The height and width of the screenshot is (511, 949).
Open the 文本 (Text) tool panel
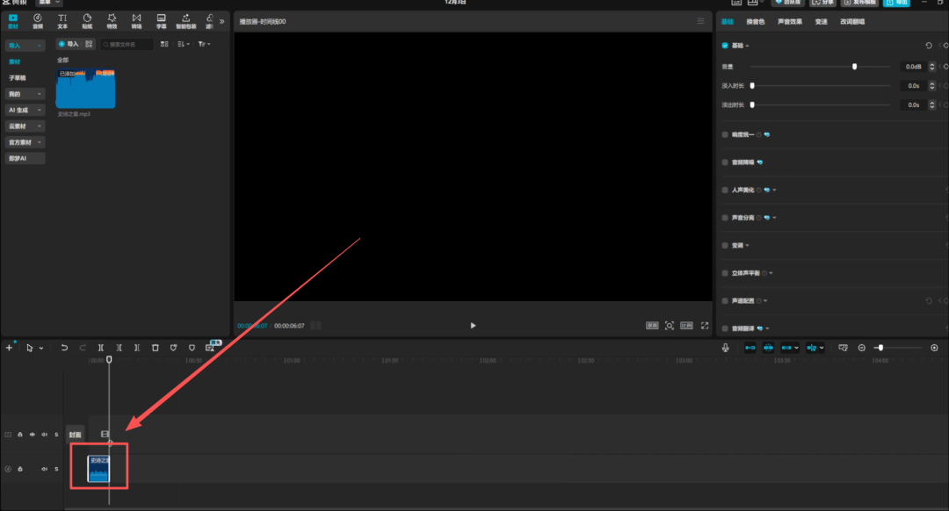click(x=62, y=20)
